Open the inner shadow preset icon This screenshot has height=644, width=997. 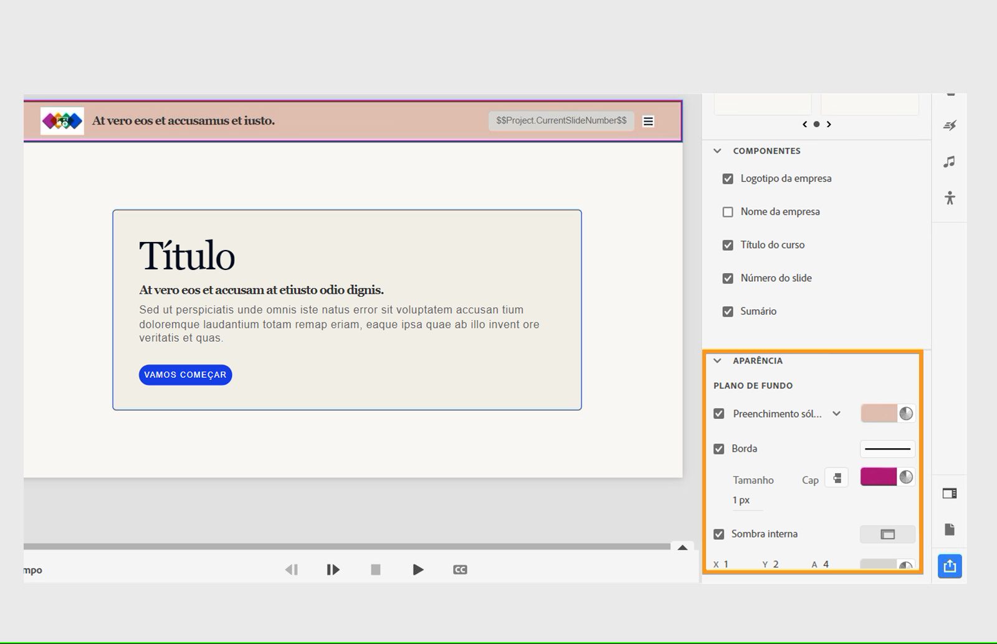click(x=887, y=534)
